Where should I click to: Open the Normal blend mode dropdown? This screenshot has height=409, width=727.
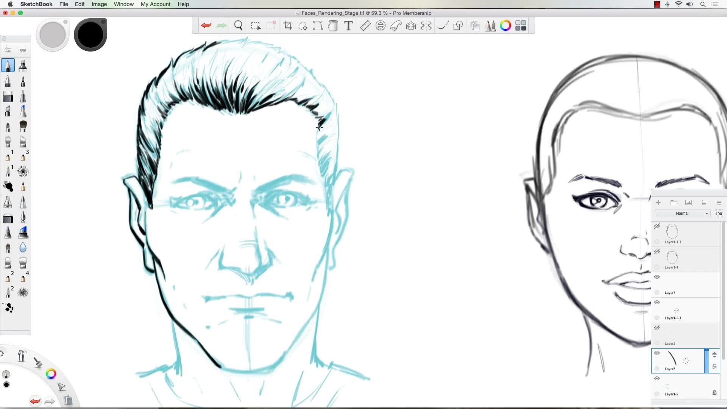(x=682, y=214)
